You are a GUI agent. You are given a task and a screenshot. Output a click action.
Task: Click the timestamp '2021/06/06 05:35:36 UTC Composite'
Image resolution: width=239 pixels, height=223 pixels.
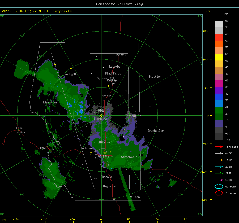37,11
